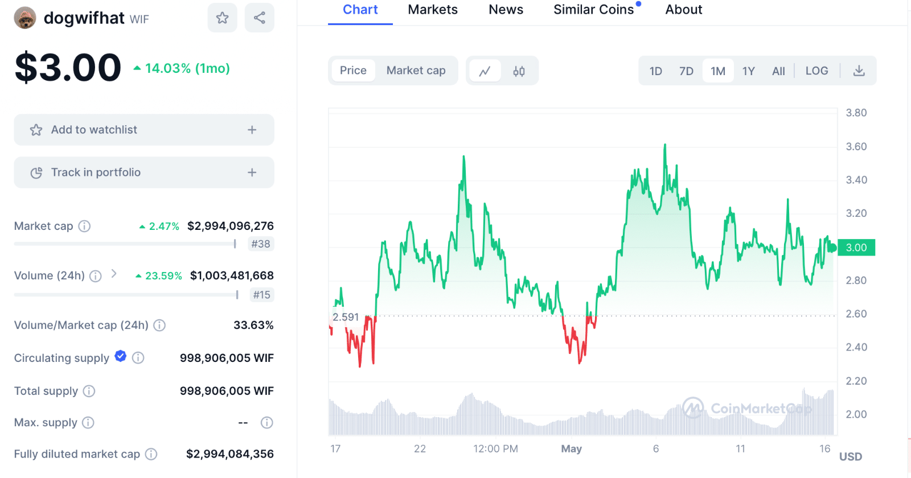Show Volume/Market cap (24h) info icon

(x=159, y=325)
